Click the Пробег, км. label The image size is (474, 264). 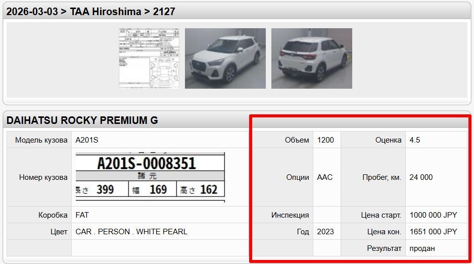[x=382, y=177]
